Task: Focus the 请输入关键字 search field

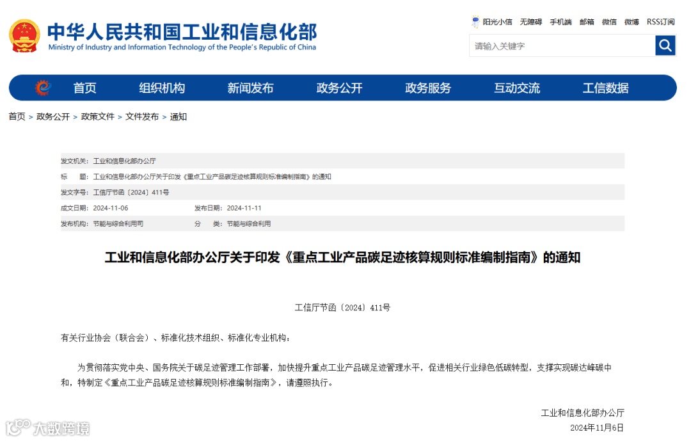Action: pos(562,45)
